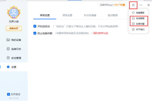The height and width of the screenshot is (101, 152).
Task: Select 设置 in sidebar
Action: tap(14, 67)
